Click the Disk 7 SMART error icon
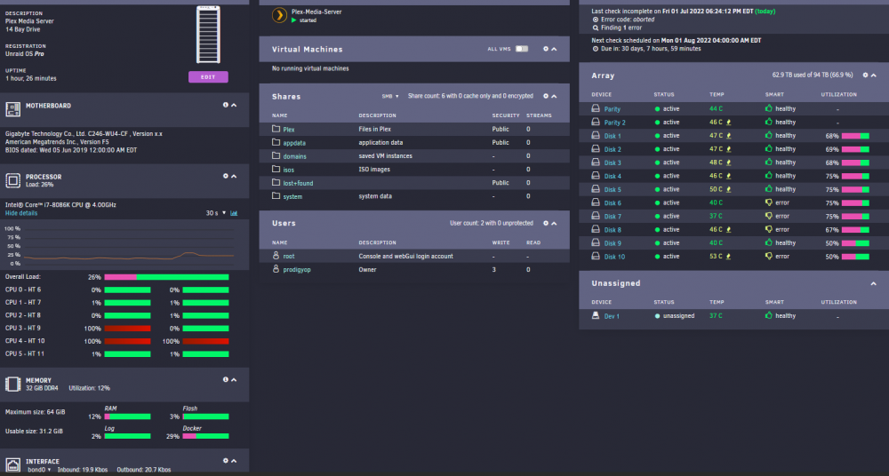This screenshot has width=889, height=476. coord(769,216)
